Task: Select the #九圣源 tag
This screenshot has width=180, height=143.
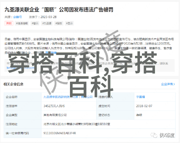Action: point(47,23)
